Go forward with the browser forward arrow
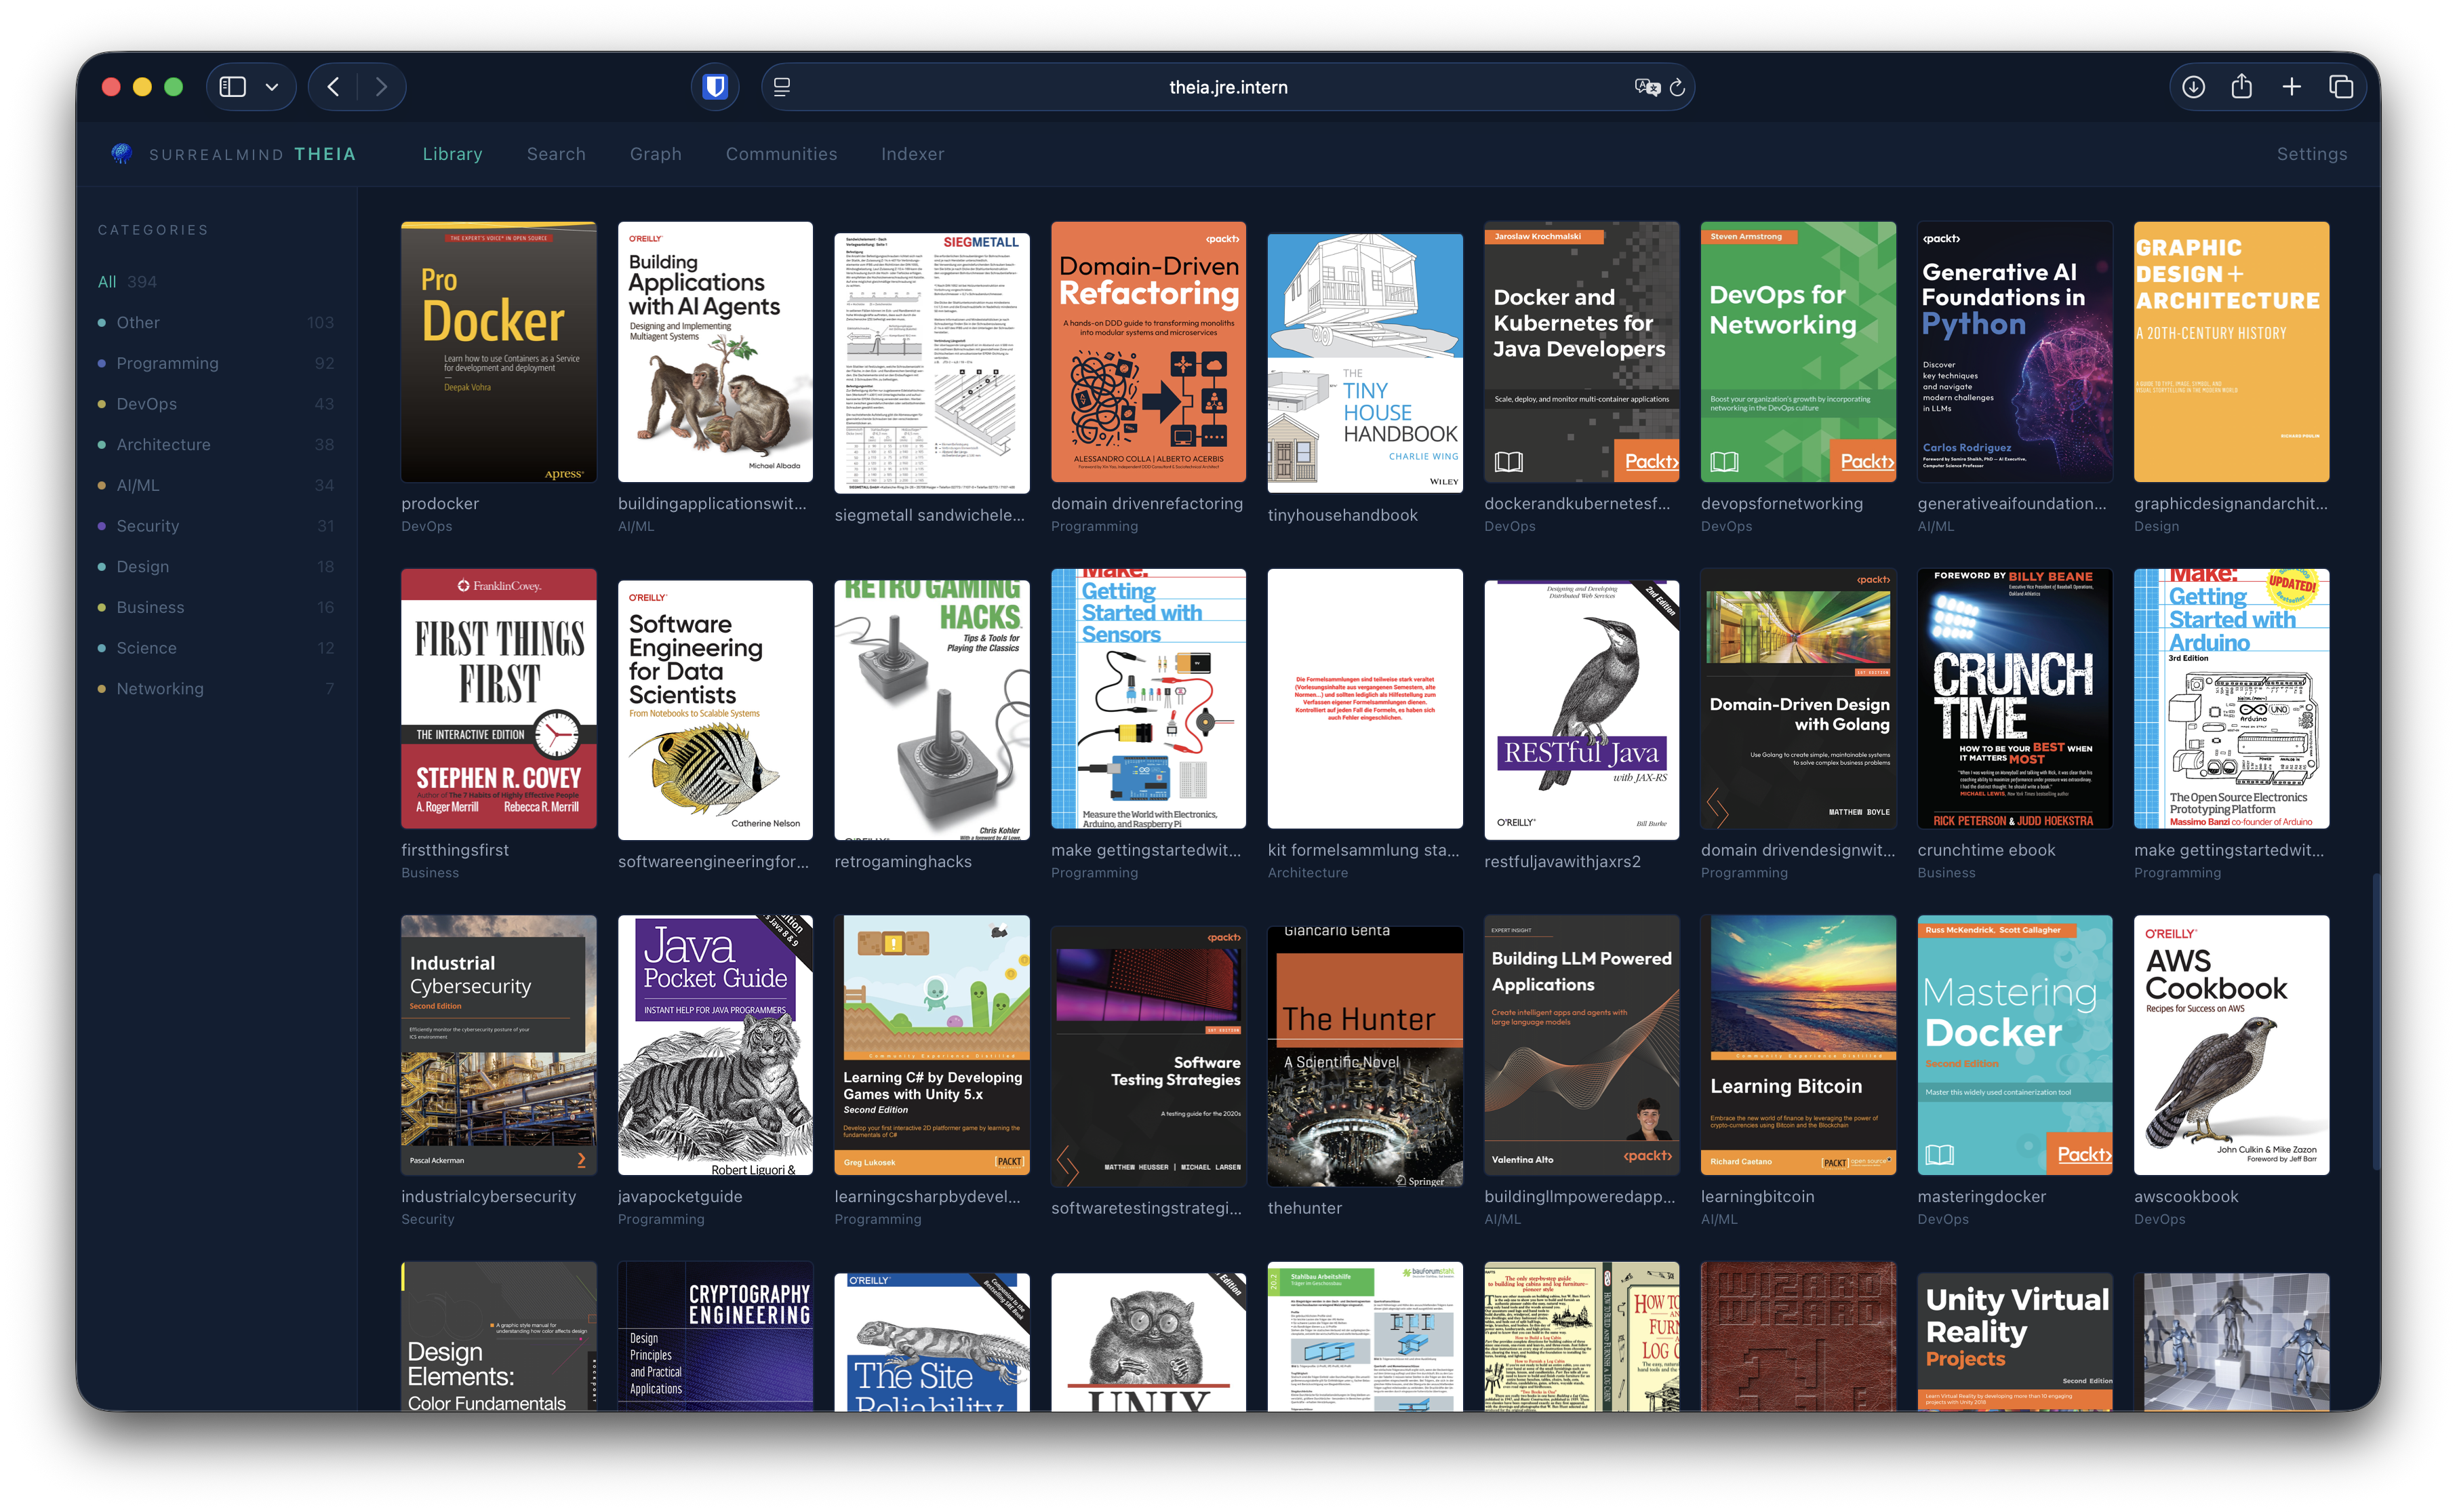 (381, 87)
